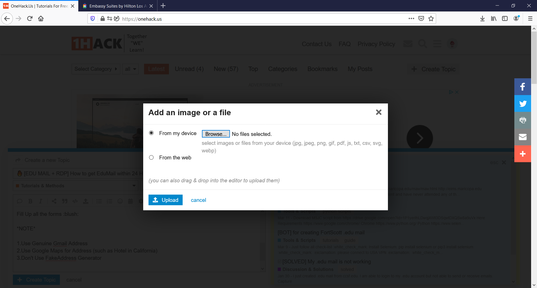The image size is (537, 288).
Task: Open a new browser tab
Action: [x=163, y=6]
